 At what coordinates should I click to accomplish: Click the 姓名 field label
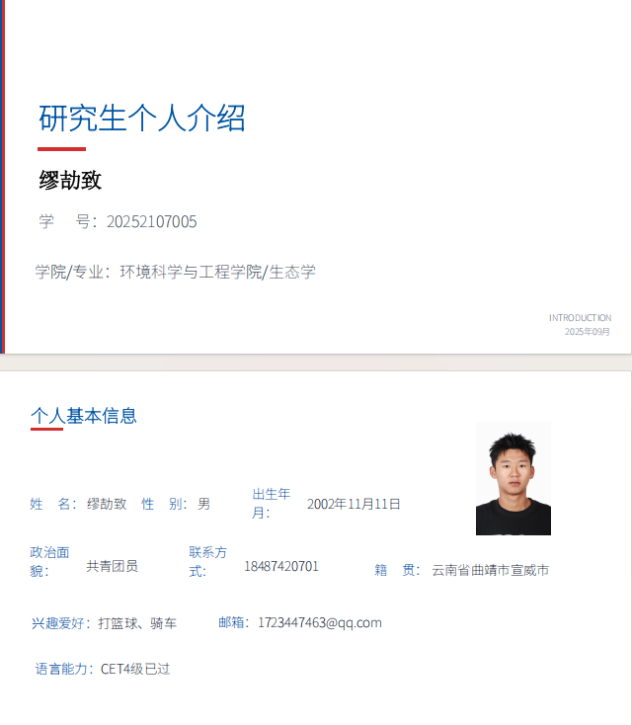tap(52, 504)
